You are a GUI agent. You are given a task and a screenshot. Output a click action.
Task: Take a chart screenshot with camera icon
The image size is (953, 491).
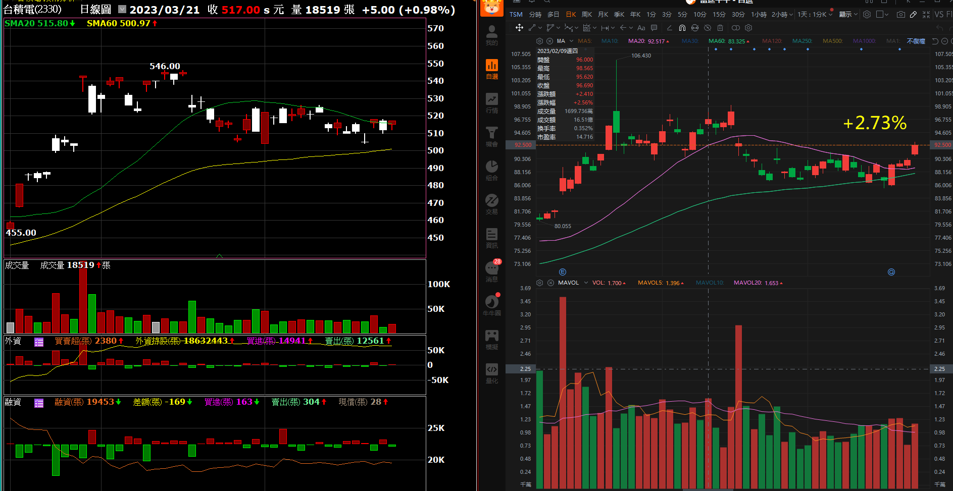(x=900, y=15)
